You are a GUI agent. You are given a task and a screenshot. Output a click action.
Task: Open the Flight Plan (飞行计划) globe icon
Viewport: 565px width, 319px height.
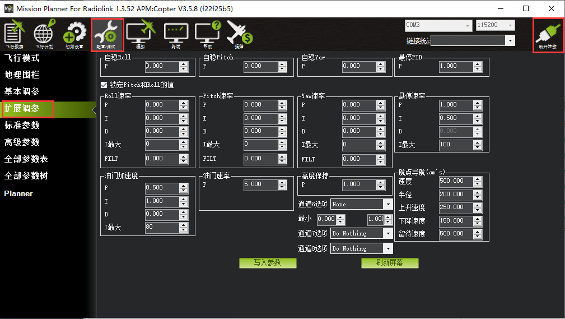coord(45,34)
